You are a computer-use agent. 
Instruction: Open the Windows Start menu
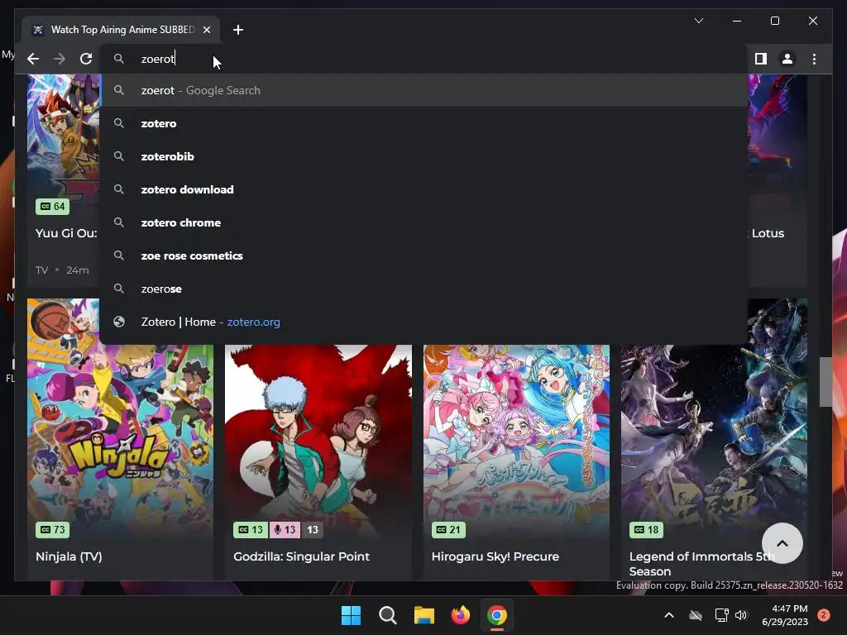(x=351, y=615)
